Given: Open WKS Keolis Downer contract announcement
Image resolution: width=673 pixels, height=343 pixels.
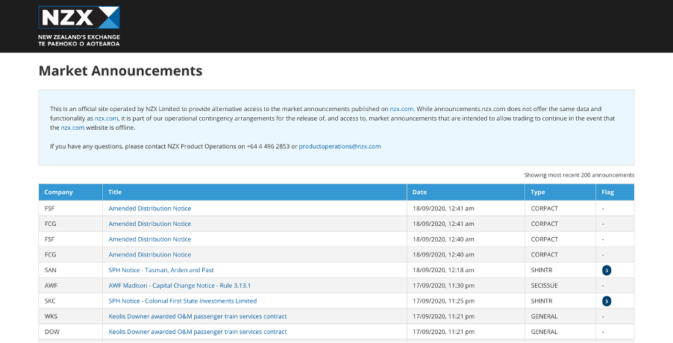Looking at the screenshot, I should [198, 316].
